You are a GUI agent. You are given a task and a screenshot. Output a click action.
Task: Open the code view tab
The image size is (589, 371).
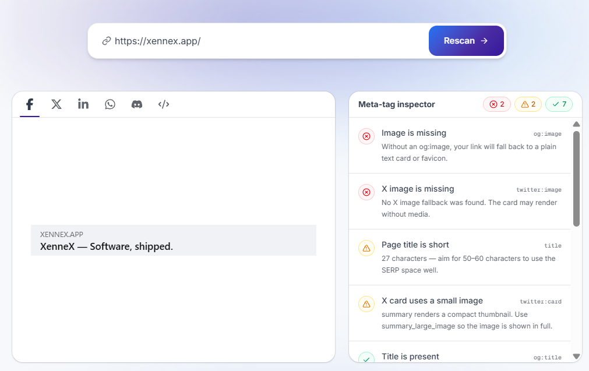tap(164, 104)
